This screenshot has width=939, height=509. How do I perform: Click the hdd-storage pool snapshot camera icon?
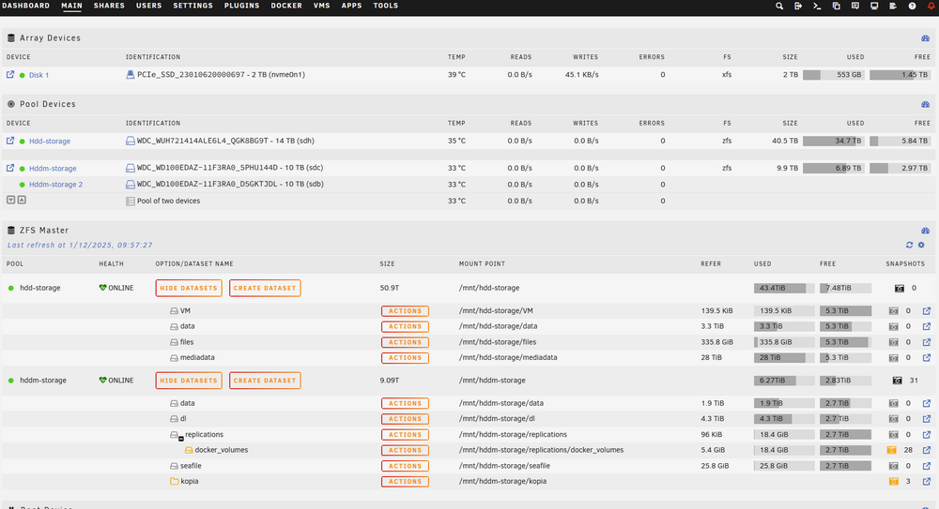pos(900,289)
